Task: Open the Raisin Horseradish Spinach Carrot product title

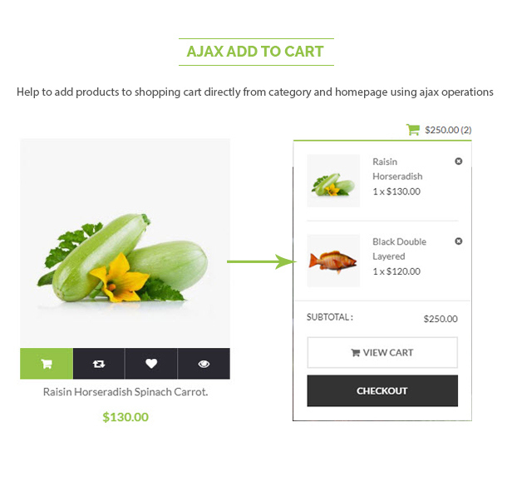Action: tap(126, 392)
